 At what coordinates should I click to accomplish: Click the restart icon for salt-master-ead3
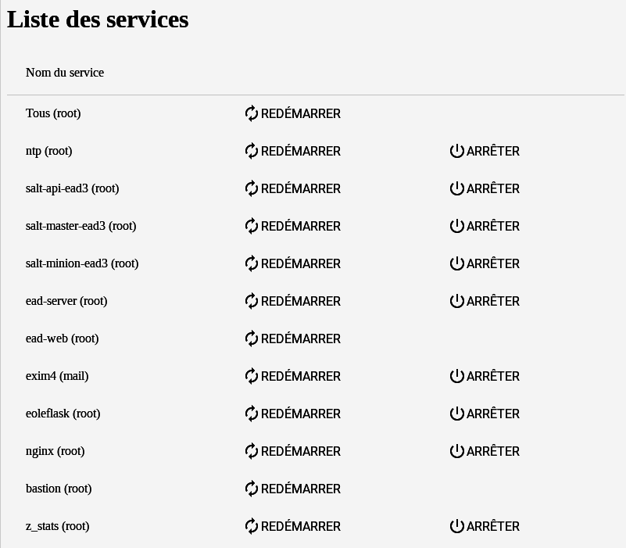pyautogui.click(x=251, y=226)
